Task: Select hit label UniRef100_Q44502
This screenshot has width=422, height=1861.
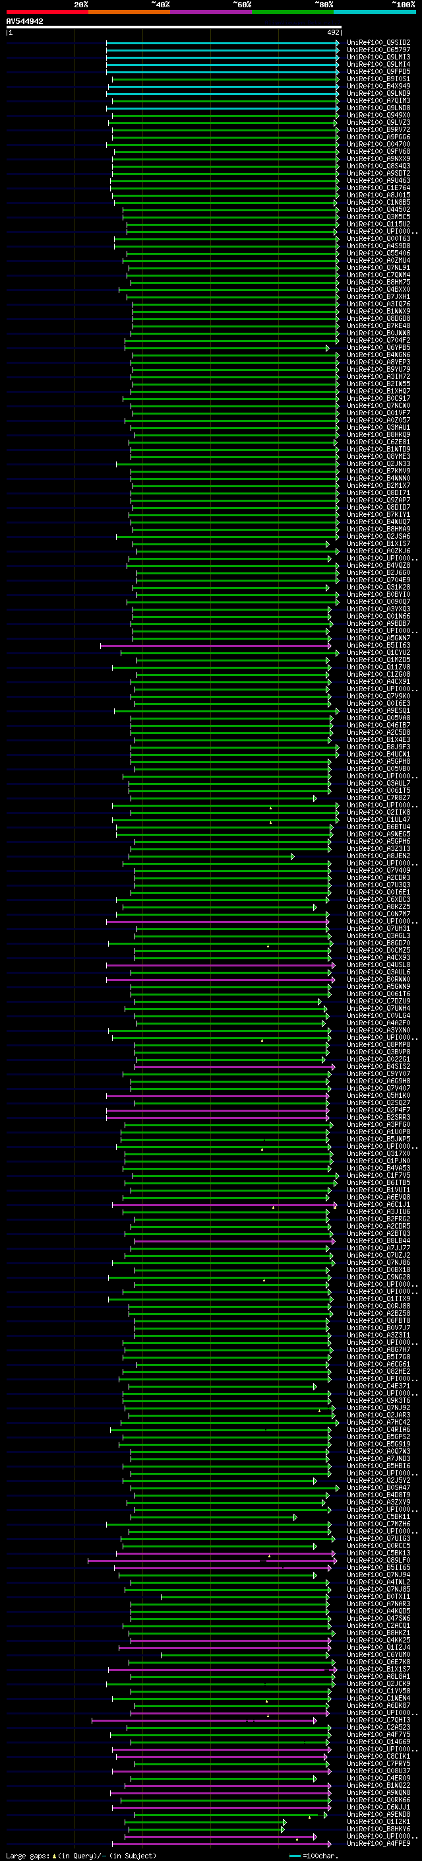Action: (x=378, y=209)
